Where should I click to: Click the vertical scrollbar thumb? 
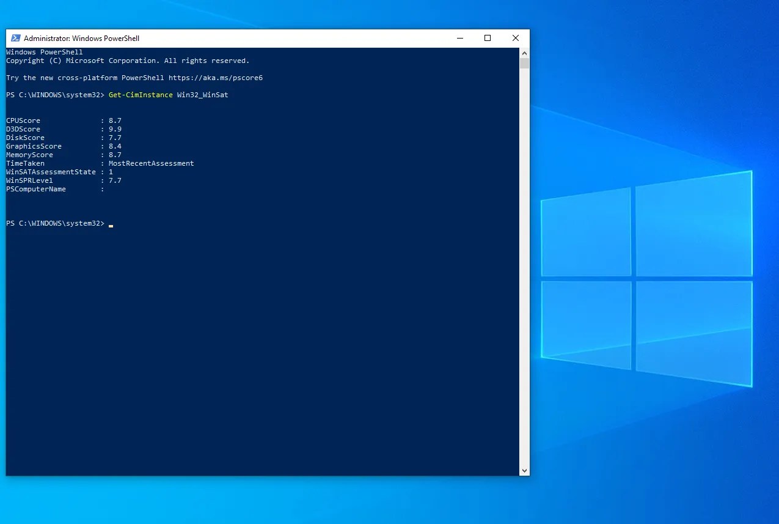click(x=524, y=63)
